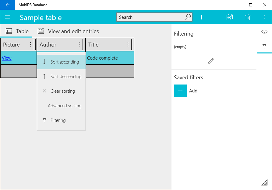The image size is (272, 190).
Task: Edit filter with the pencil icon
Action: click(211, 61)
